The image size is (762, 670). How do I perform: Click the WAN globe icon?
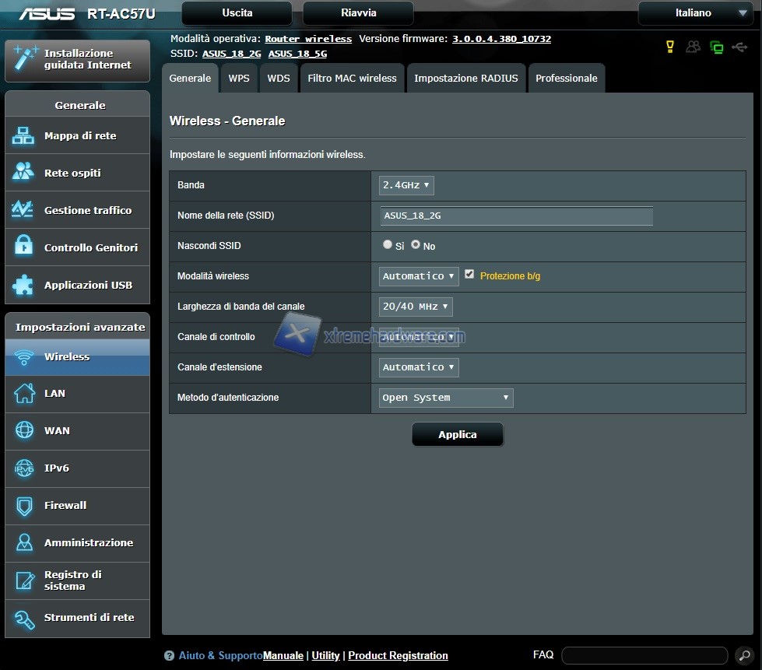(x=23, y=430)
